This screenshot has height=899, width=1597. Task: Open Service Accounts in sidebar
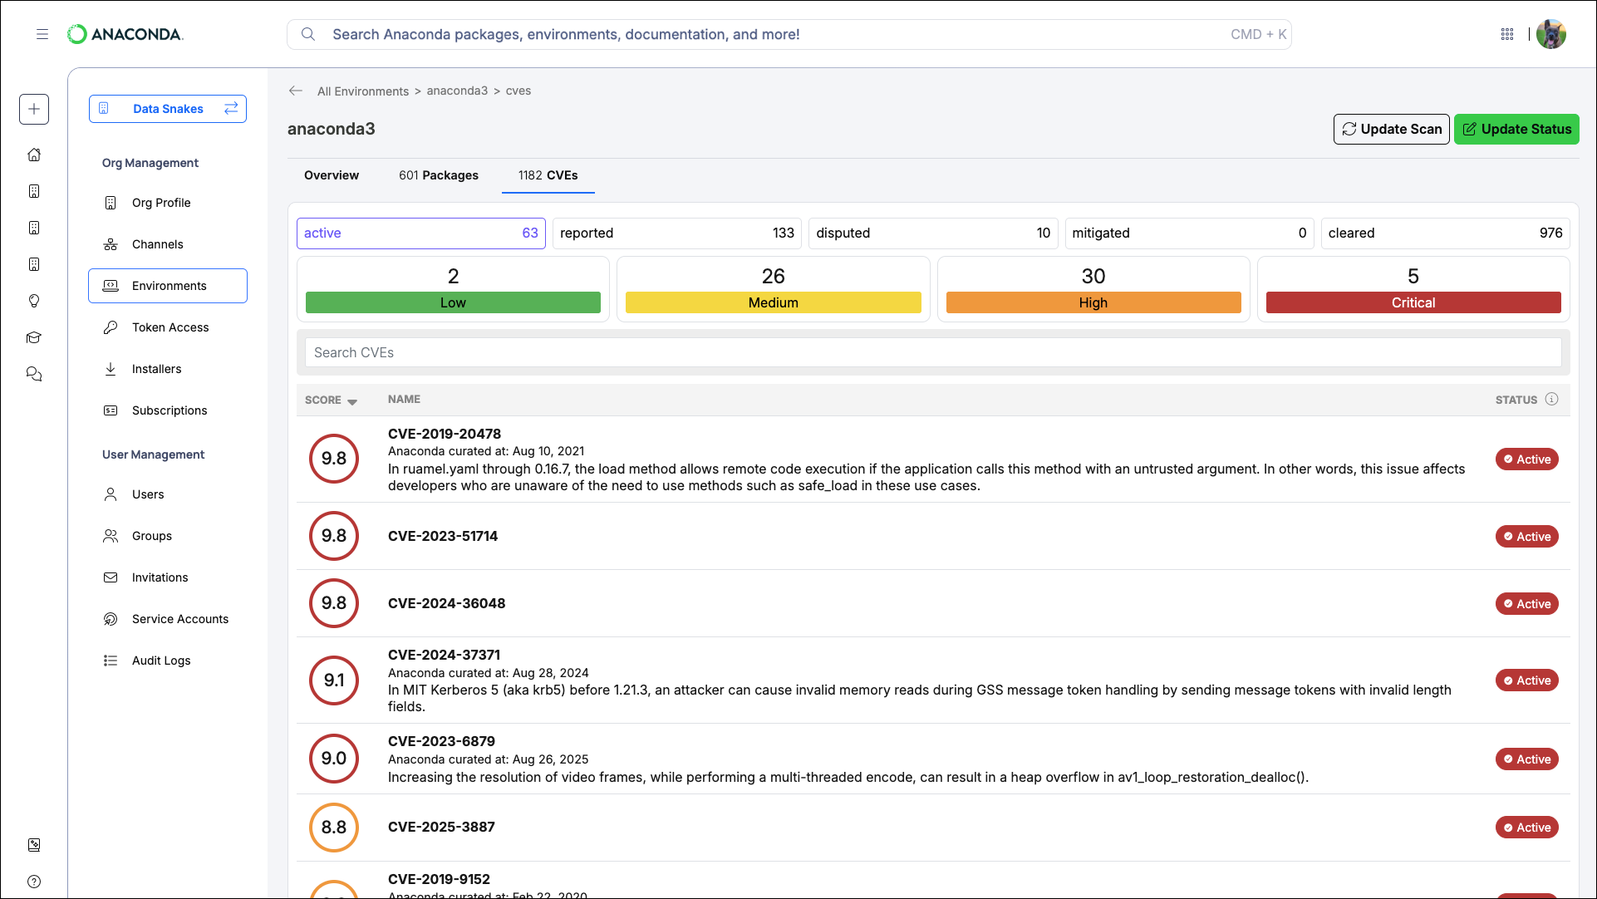point(168,619)
